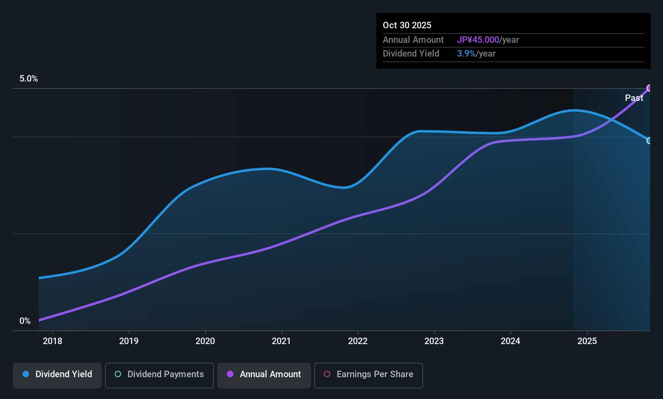Select the 2025 year label
663x399 pixels.
587,341
